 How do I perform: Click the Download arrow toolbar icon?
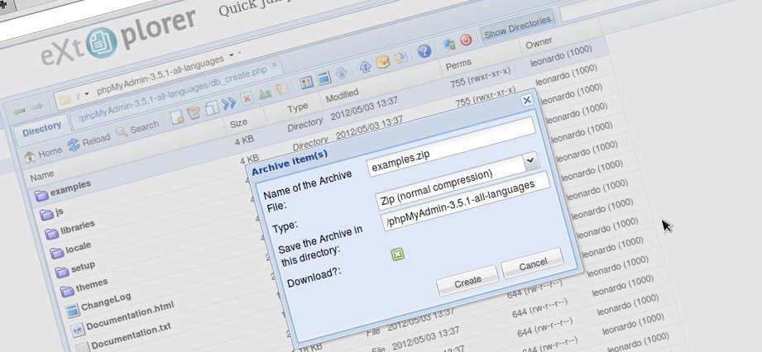click(x=341, y=73)
